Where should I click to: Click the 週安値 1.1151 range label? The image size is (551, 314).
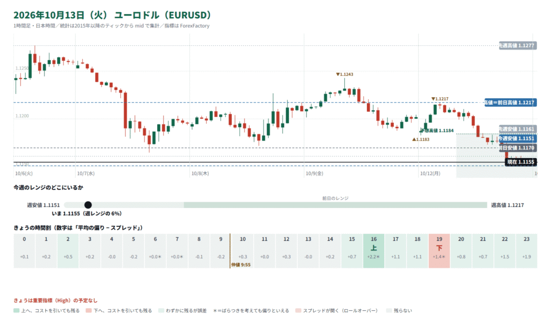[43, 205]
